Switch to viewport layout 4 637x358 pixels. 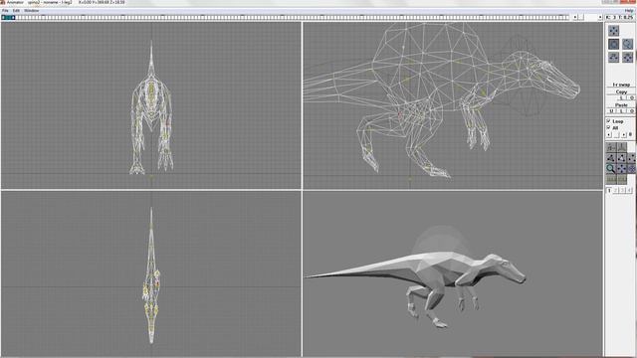click(x=629, y=190)
